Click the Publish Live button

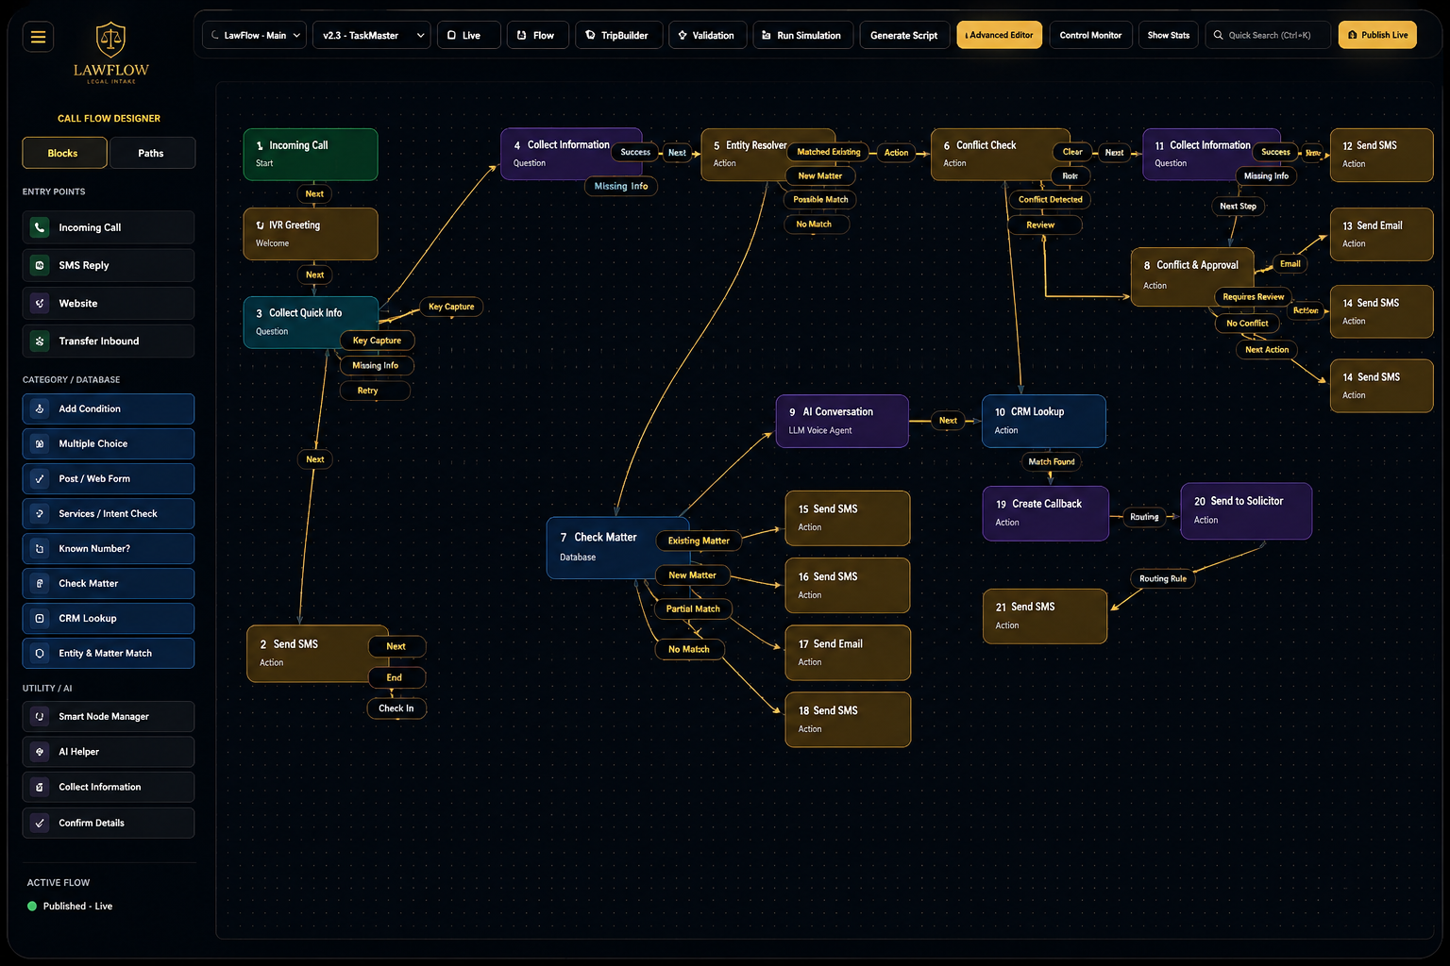[x=1377, y=35]
